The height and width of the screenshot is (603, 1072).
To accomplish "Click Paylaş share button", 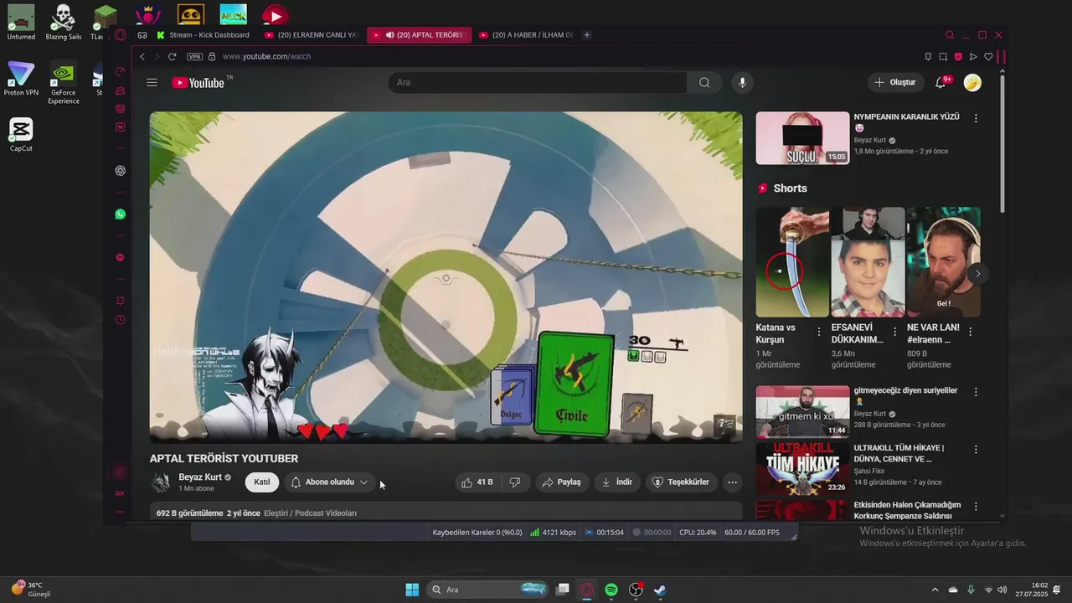I will coord(561,482).
